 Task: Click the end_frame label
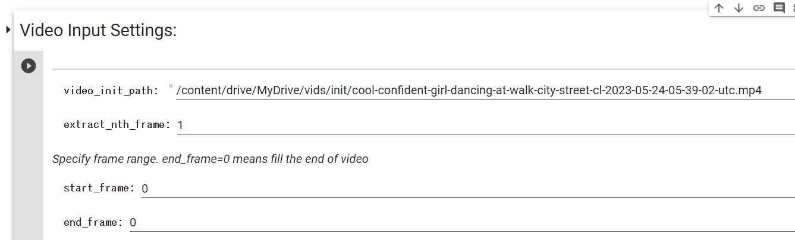[x=93, y=223]
